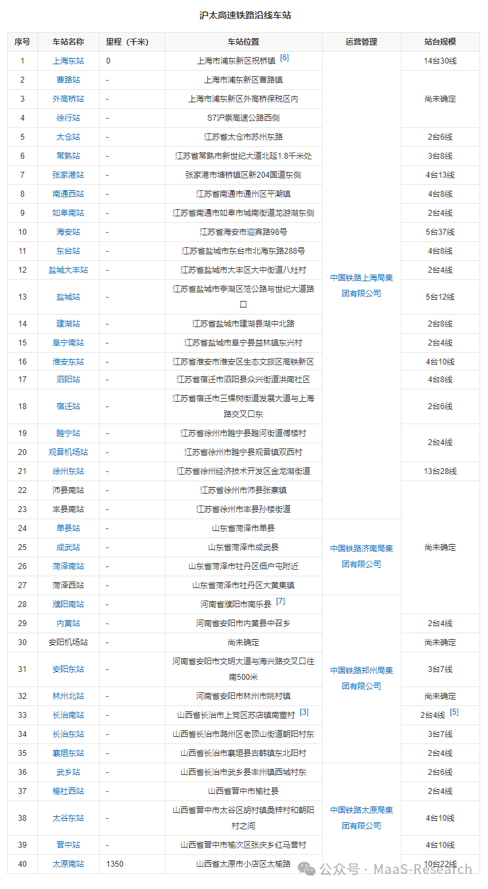Open the 太谷东站 link
Viewport: 488px width, 889px height.
(x=68, y=818)
